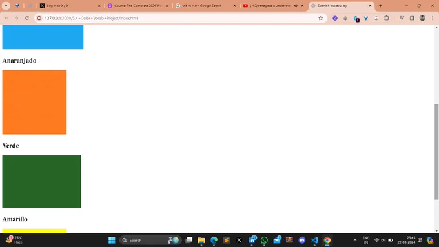The height and width of the screenshot is (247, 439).
Task: View site information icon in address bar
Action: coord(39,18)
